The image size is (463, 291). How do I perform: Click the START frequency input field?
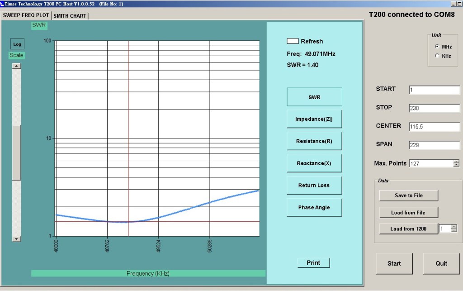click(x=434, y=90)
